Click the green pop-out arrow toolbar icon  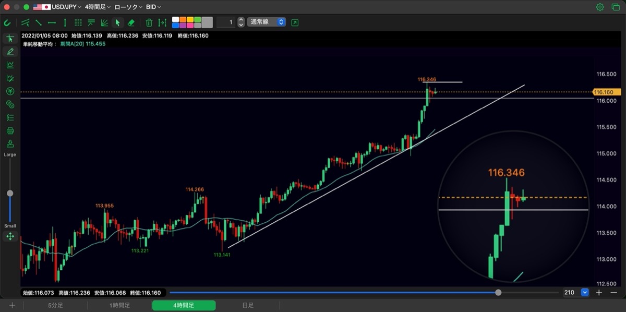pos(295,22)
